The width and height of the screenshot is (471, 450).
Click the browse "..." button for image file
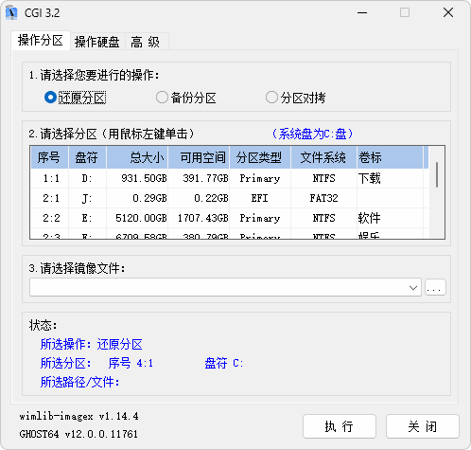pyautogui.click(x=435, y=287)
